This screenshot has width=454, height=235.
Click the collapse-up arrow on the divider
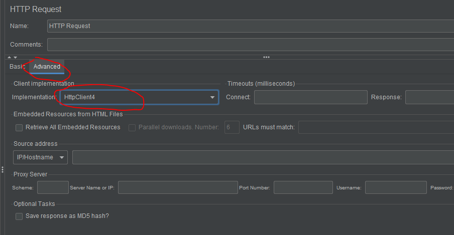[9, 57]
